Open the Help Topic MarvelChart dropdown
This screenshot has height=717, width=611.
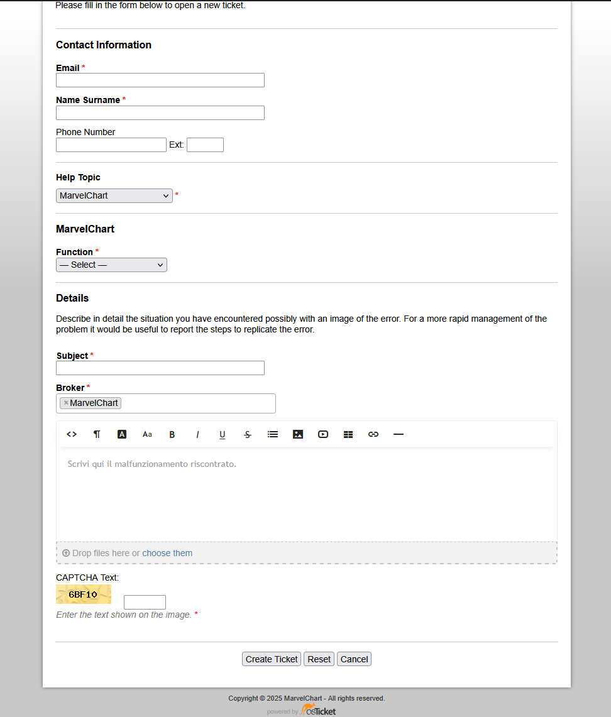(114, 195)
